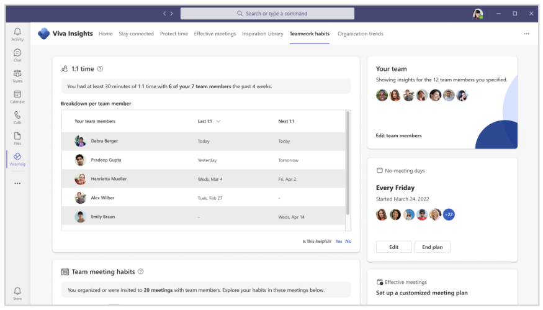Open the Inspiration Library tab
This screenshot has height=310, width=543.
pos(263,34)
